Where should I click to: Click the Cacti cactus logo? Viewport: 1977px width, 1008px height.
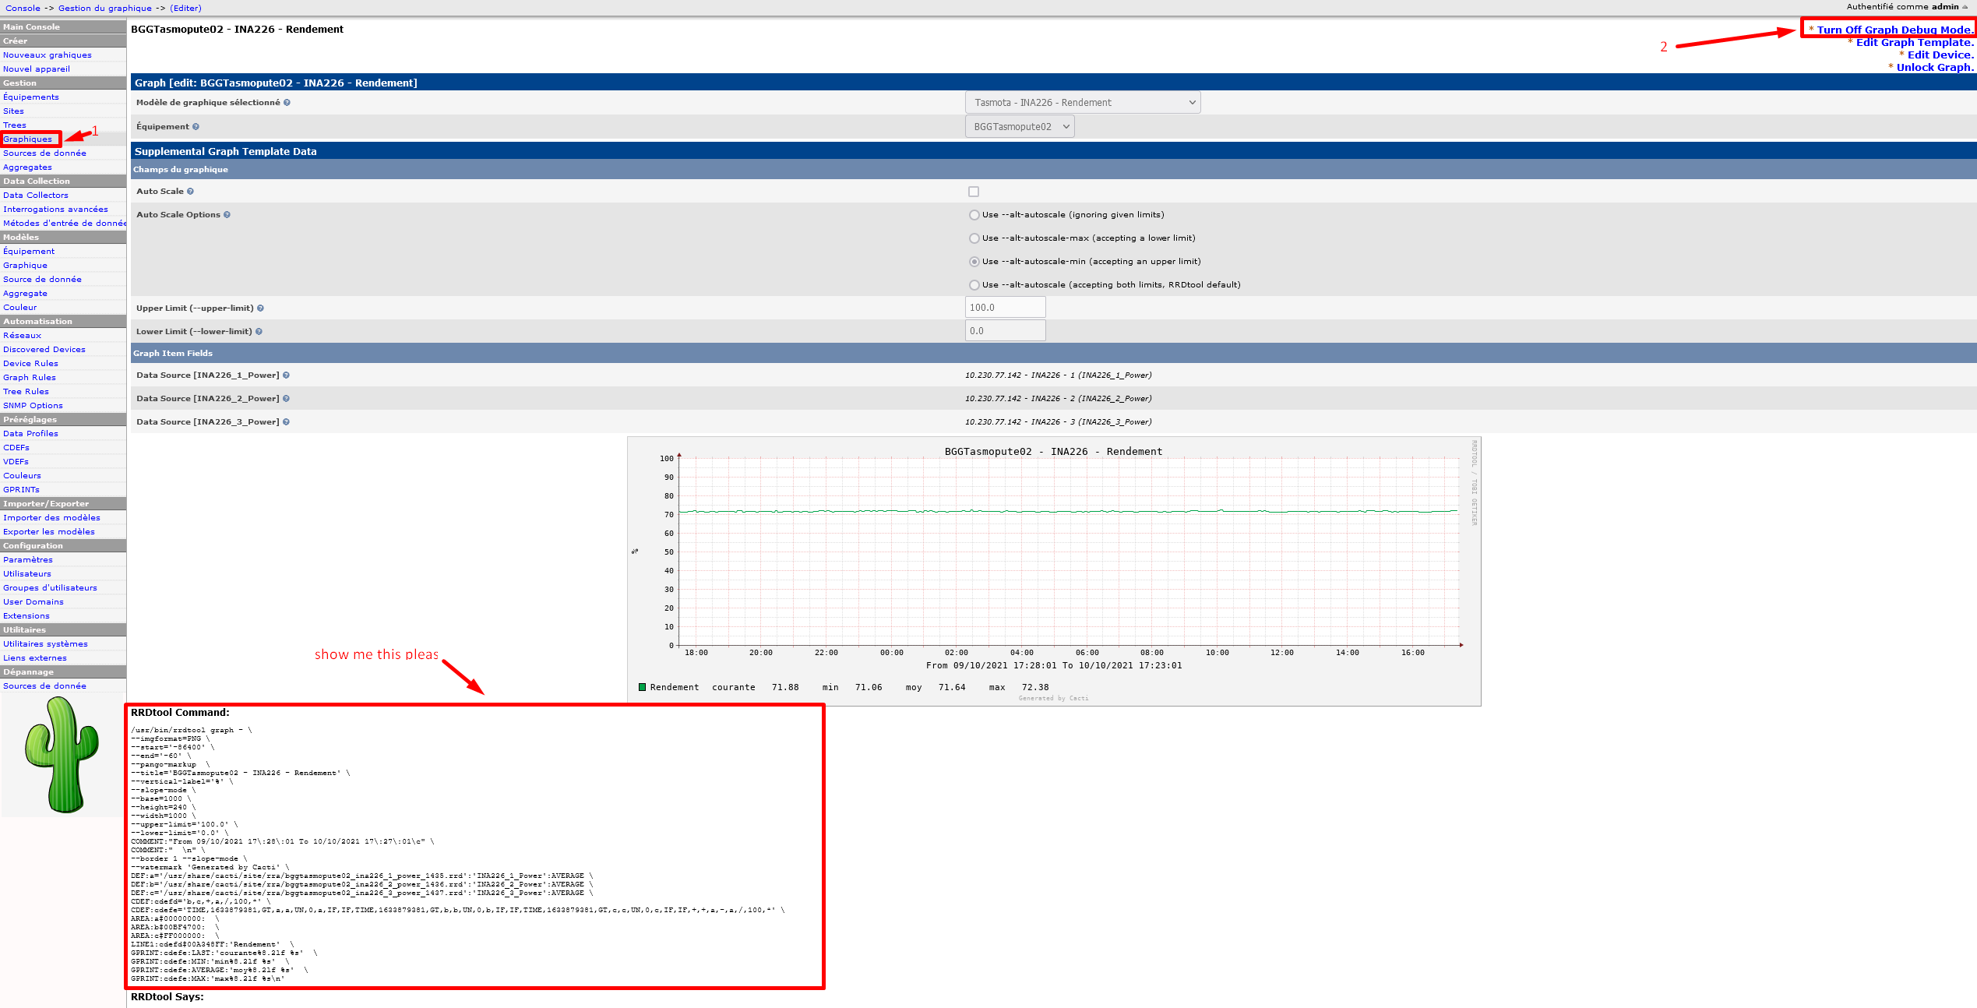(62, 754)
